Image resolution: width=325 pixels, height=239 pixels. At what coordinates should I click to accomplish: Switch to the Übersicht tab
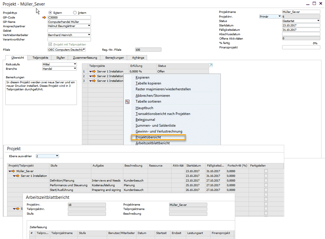[x=17, y=57]
